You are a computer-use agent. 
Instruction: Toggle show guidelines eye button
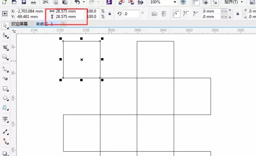(x=215, y=2)
